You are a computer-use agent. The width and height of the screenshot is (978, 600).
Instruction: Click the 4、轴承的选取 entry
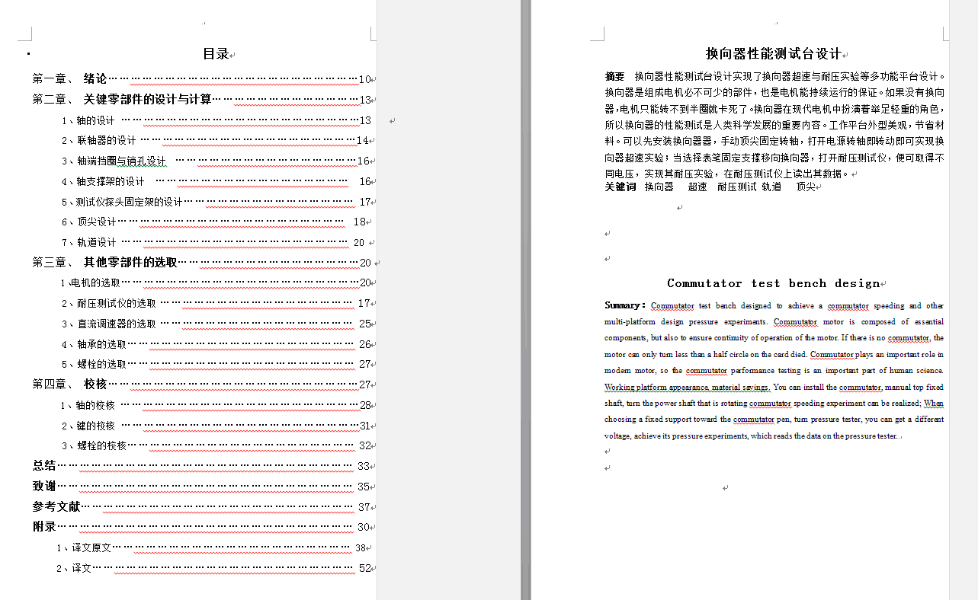click(x=217, y=344)
